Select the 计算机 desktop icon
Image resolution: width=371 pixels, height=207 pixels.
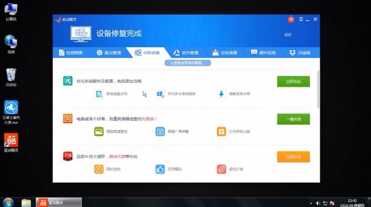click(11, 12)
